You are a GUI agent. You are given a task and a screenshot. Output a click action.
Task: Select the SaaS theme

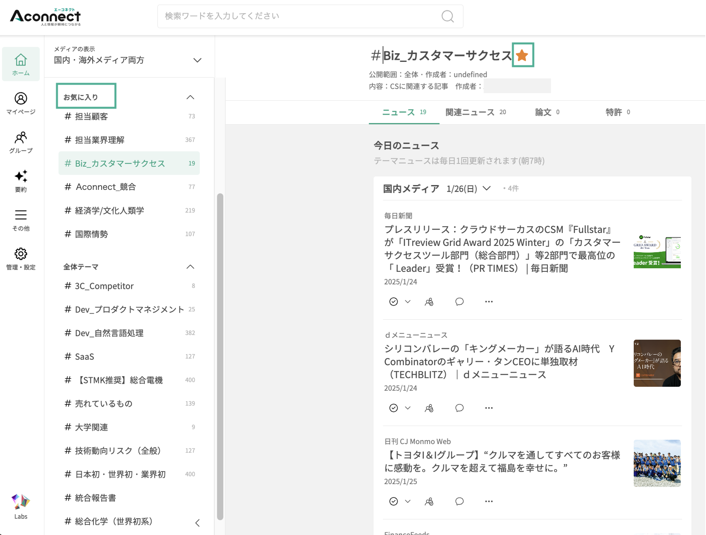[129, 356]
